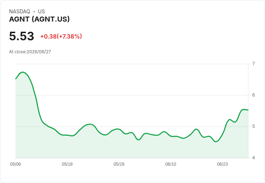Click the 06/10 date axis label
The height and width of the screenshot is (183, 265).
[x=171, y=164]
